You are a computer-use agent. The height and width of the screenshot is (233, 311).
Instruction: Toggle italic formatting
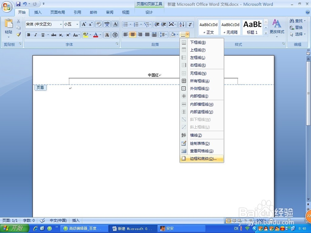point(35,35)
